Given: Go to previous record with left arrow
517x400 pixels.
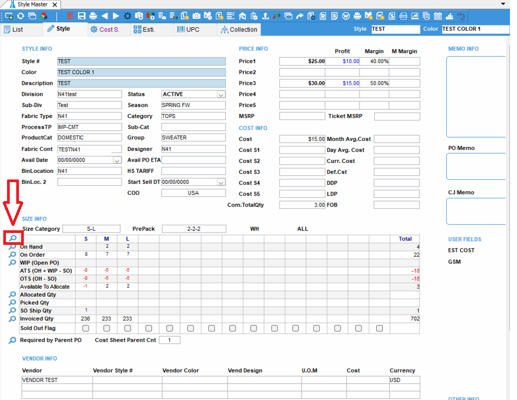Looking at the screenshot, I should [x=104, y=16].
